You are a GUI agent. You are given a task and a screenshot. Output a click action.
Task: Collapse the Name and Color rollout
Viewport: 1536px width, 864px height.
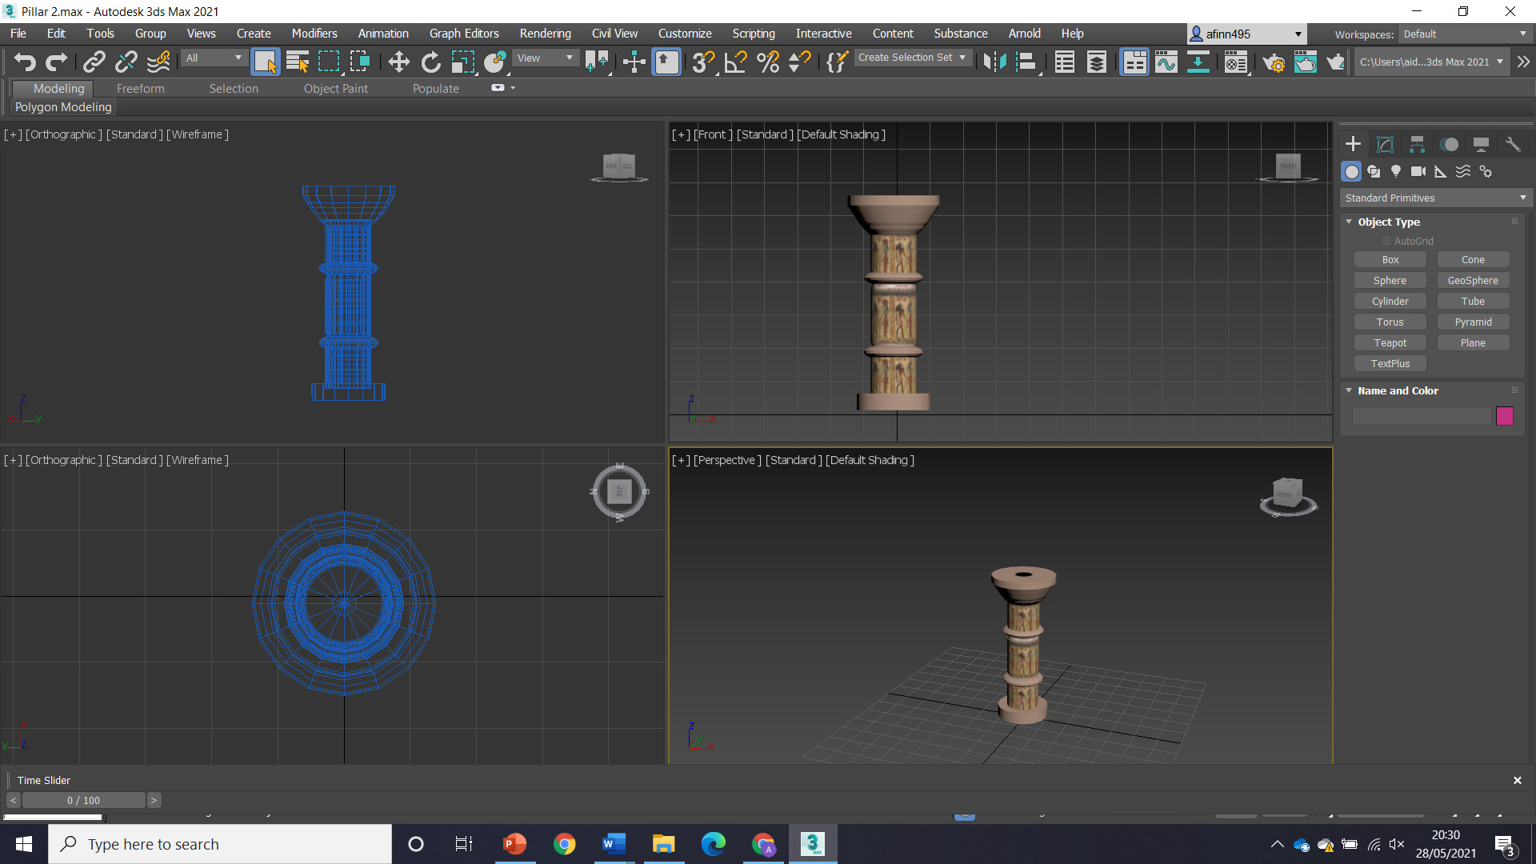[x=1350, y=390]
